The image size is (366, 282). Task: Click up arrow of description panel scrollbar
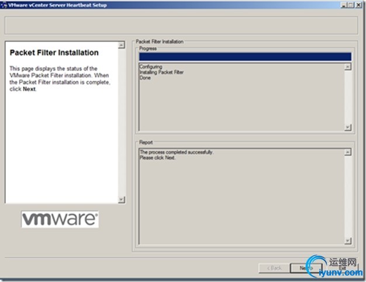[x=122, y=45]
